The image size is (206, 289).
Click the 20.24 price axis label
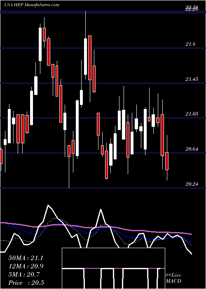(192, 184)
